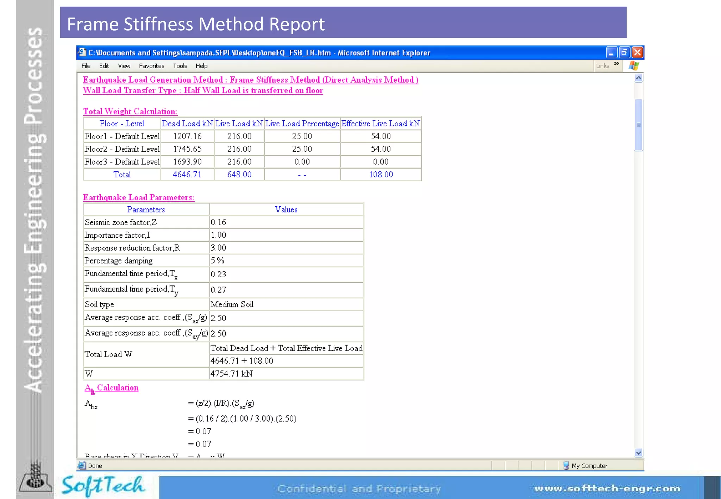721x499 pixels.
Task: Click the Floor - Level column header
Action: pyautogui.click(x=122, y=124)
